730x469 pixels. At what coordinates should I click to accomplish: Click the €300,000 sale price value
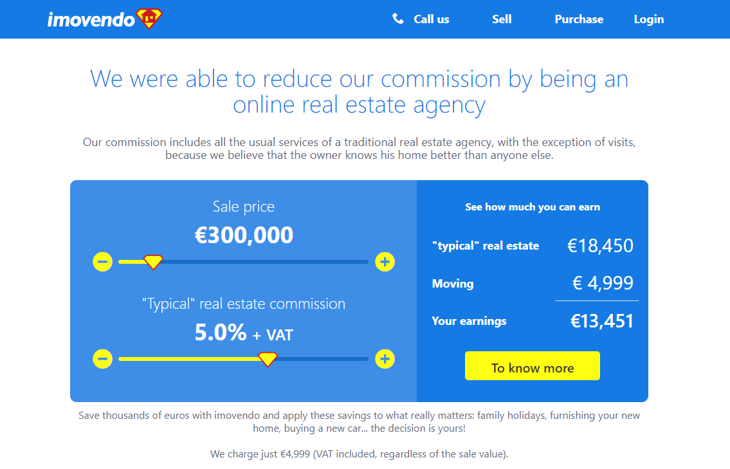click(x=244, y=235)
